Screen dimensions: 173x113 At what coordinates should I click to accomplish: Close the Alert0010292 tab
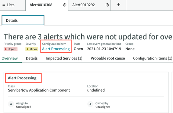(x=107, y=5)
